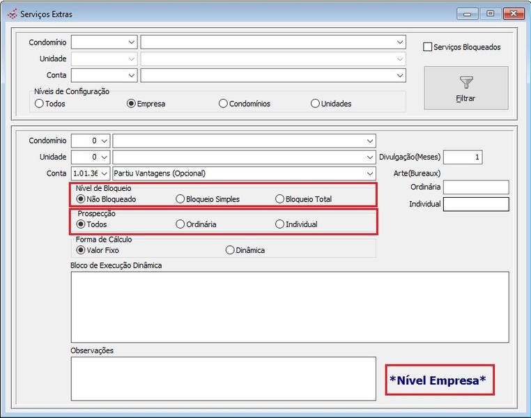Click inside the Observações text area
This screenshot has height=418, width=531.
point(223,378)
